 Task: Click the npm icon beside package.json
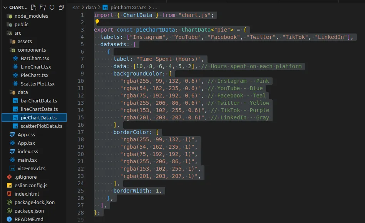click(x=9, y=211)
